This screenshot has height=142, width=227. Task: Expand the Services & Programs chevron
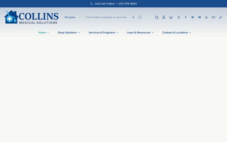tap(117, 33)
